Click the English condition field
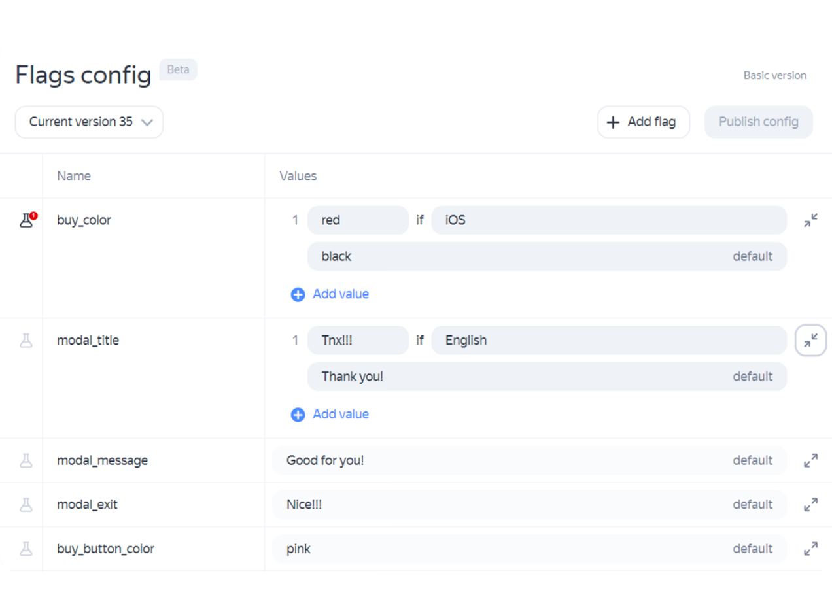Screen dimensions: 832x612 coord(608,341)
